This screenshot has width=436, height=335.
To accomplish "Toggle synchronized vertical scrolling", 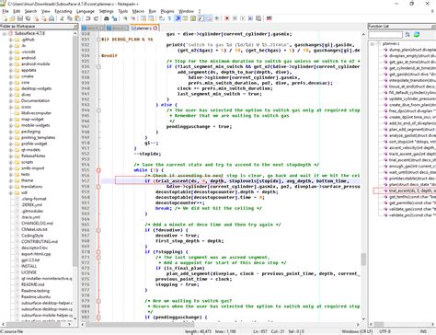I will pos(143,18).
